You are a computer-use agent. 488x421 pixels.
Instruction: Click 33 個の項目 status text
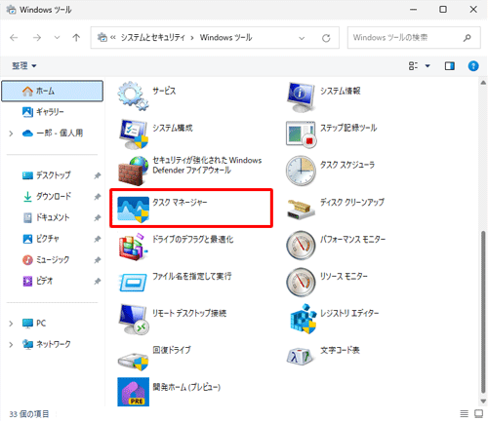click(29, 414)
